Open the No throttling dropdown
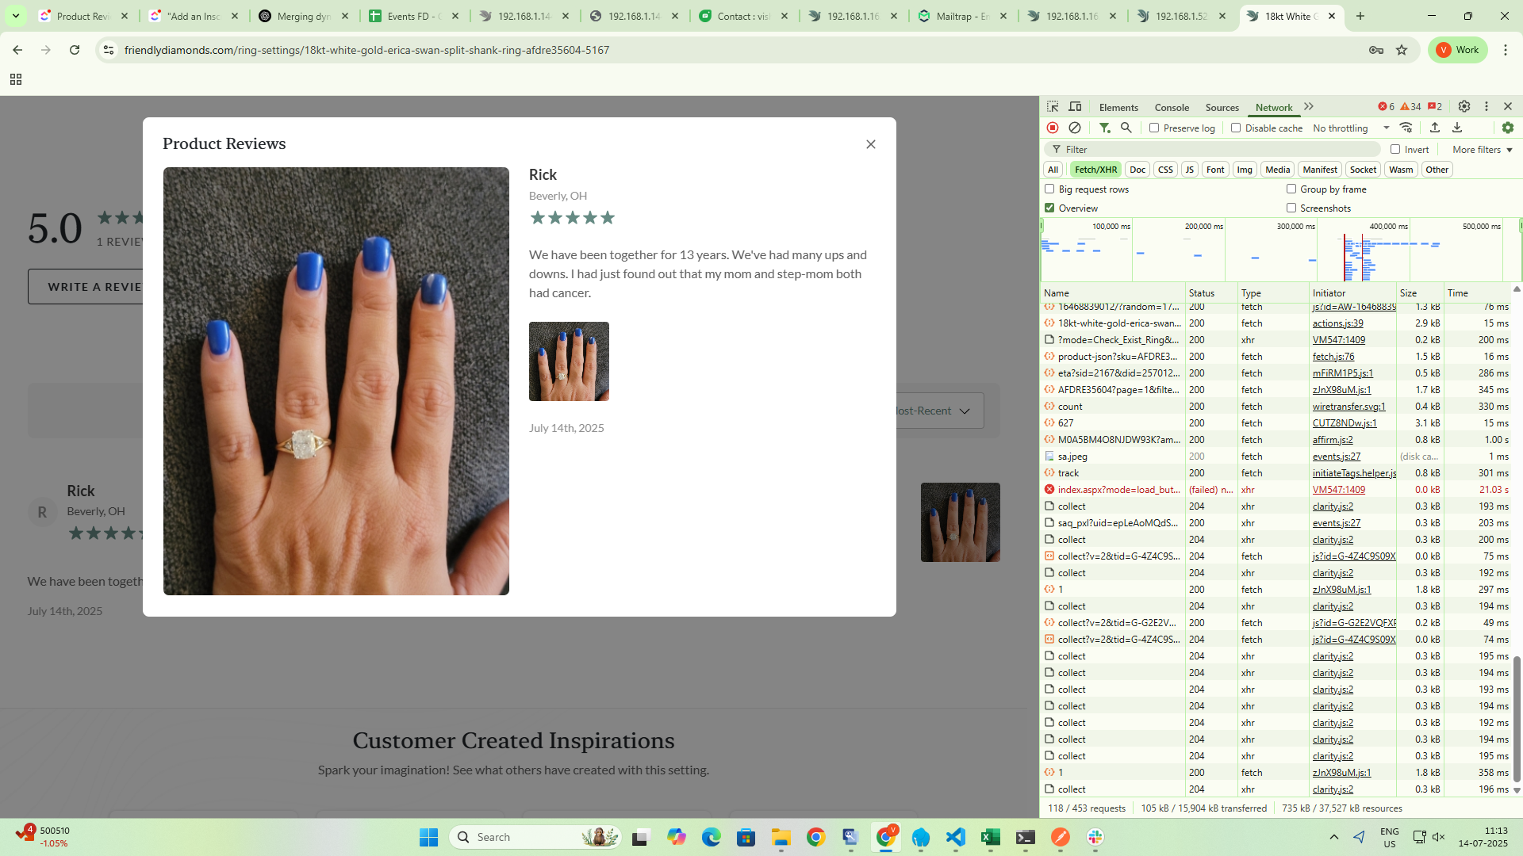 [x=1351, y=128]
